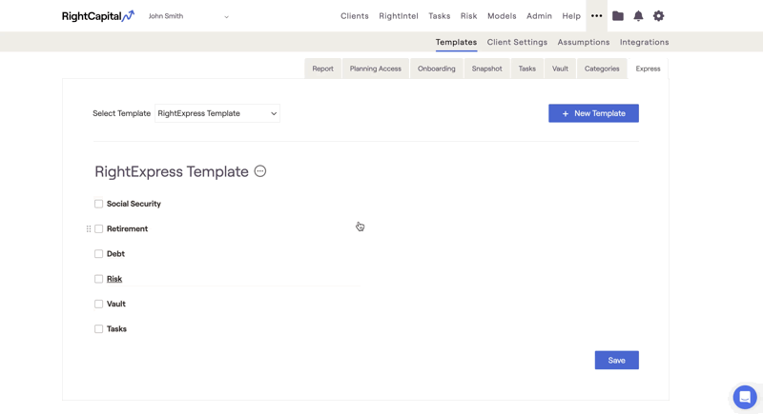Open notifications bell icon
The height and width of the screenshot is (414, 763).
[x=638, y=16]
